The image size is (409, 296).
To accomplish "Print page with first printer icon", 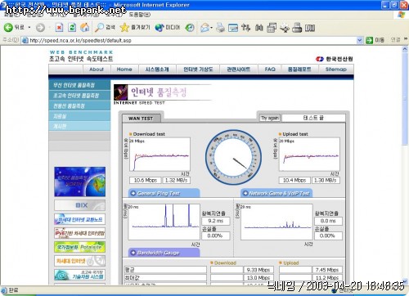I will click(x=220, y=27).
